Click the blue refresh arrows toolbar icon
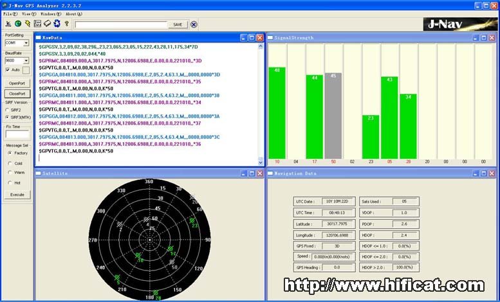The height and width of the screenshot is (302, 500). 57,24
